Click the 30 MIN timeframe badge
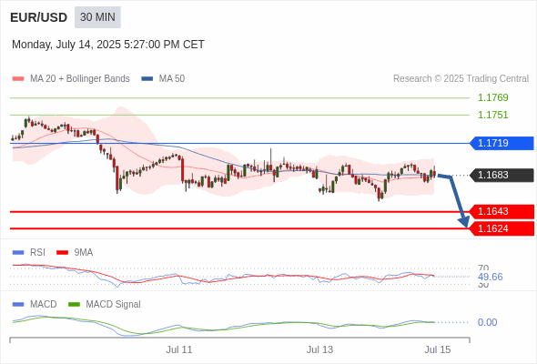Screen dimensions: 537x364 97,17
